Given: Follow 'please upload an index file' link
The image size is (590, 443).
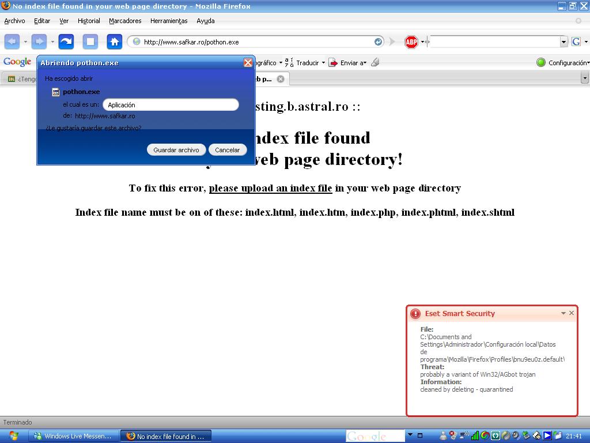Looking at the screenshot, I should (x=271, y=188).
